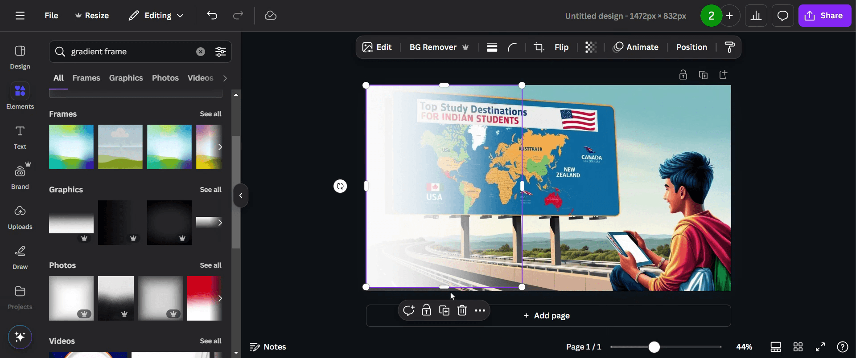Image resolution: width=856 pixels, height=358 pixels.
Task: Open the search filters icon
Action: [221, 52]
